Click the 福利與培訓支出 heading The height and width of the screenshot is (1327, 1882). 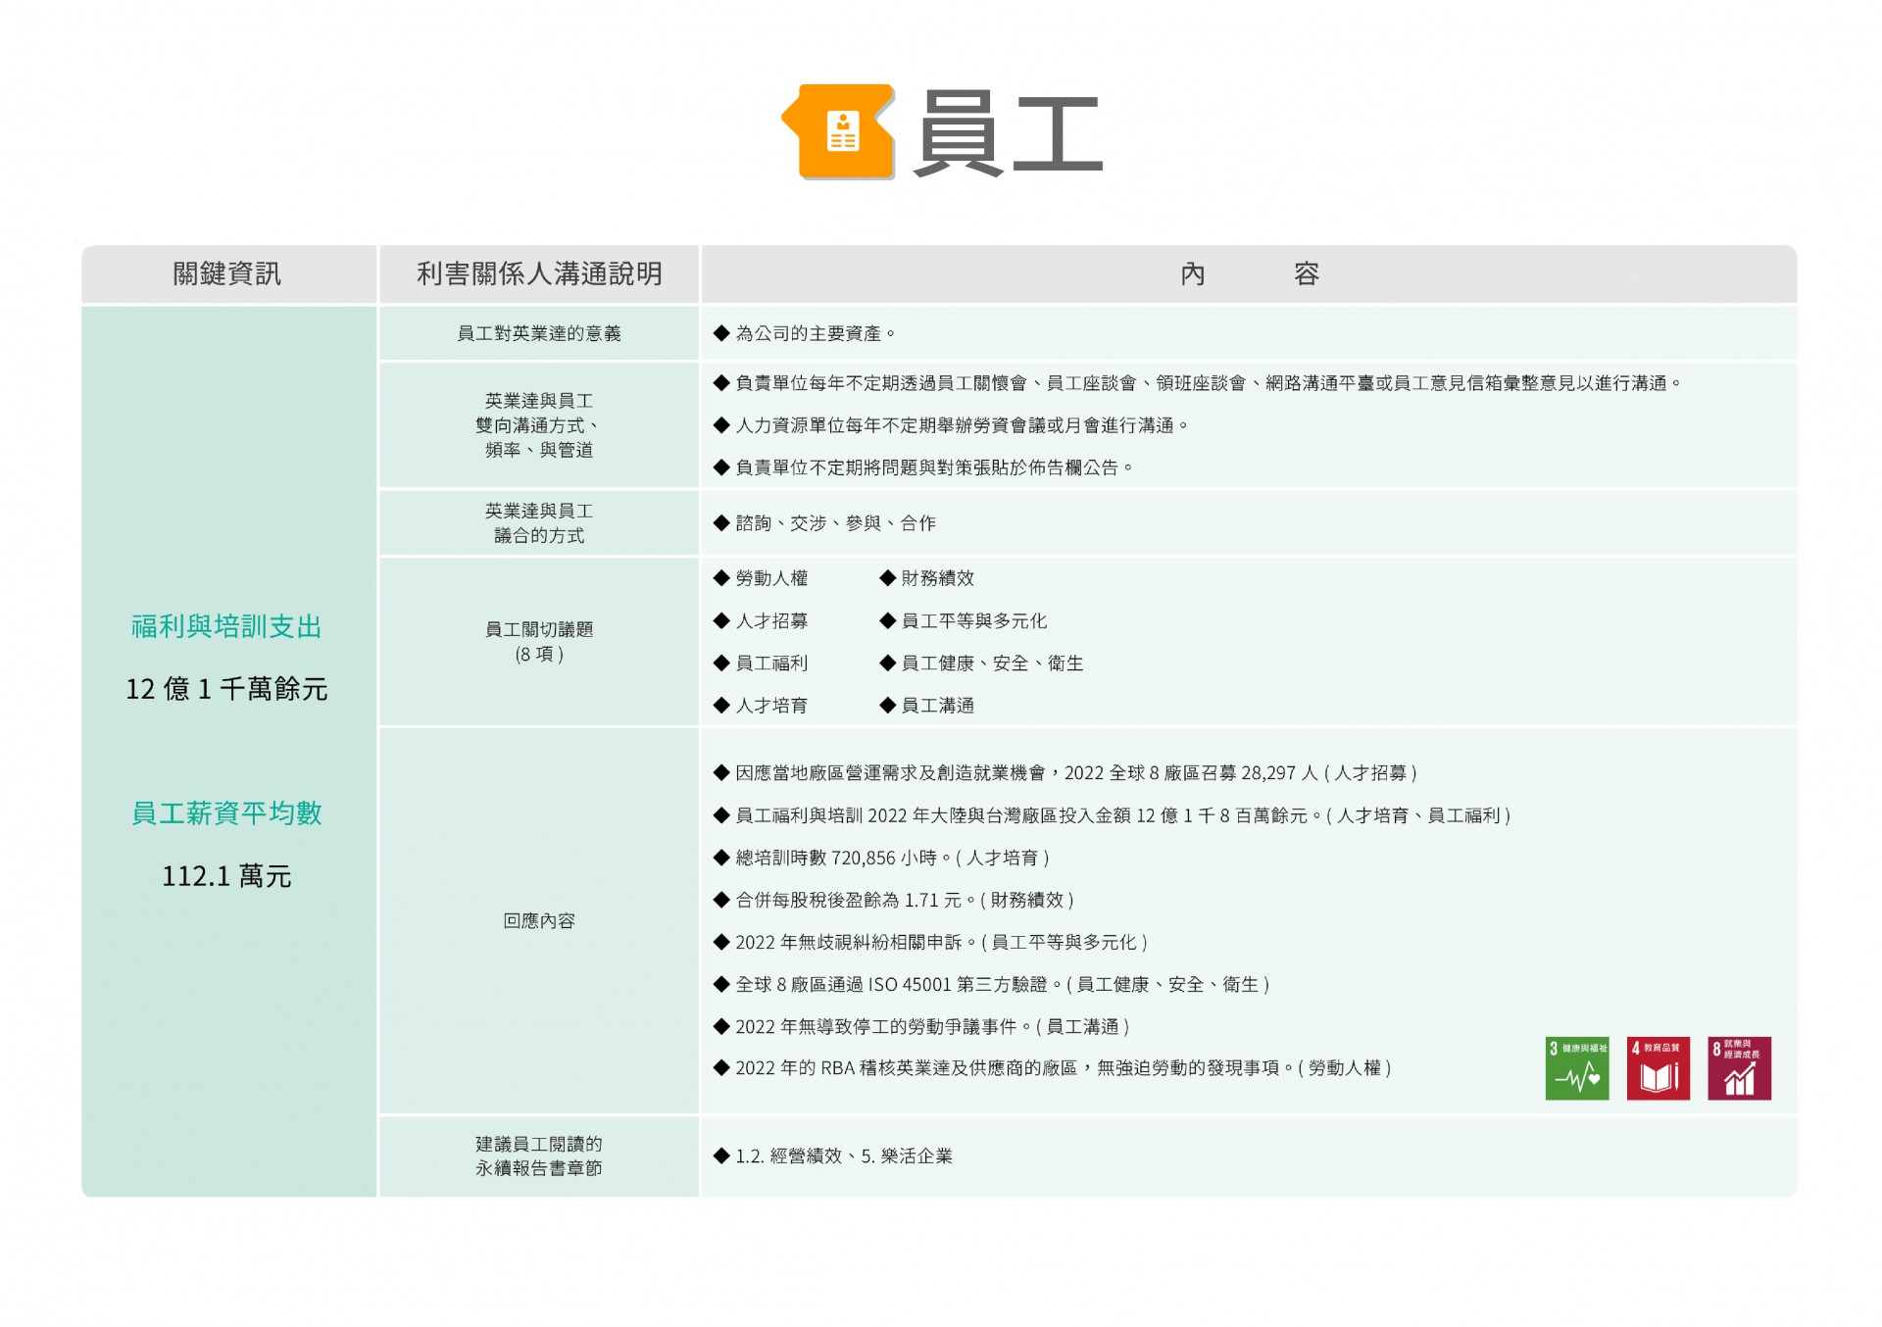(227, 626)
